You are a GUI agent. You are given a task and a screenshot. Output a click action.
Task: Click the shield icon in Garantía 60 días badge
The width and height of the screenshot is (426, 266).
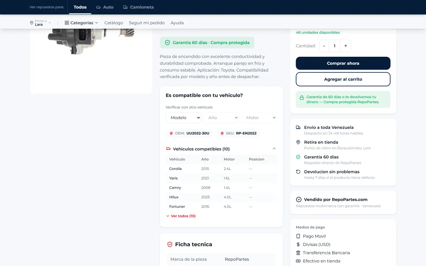click(168, 43)
